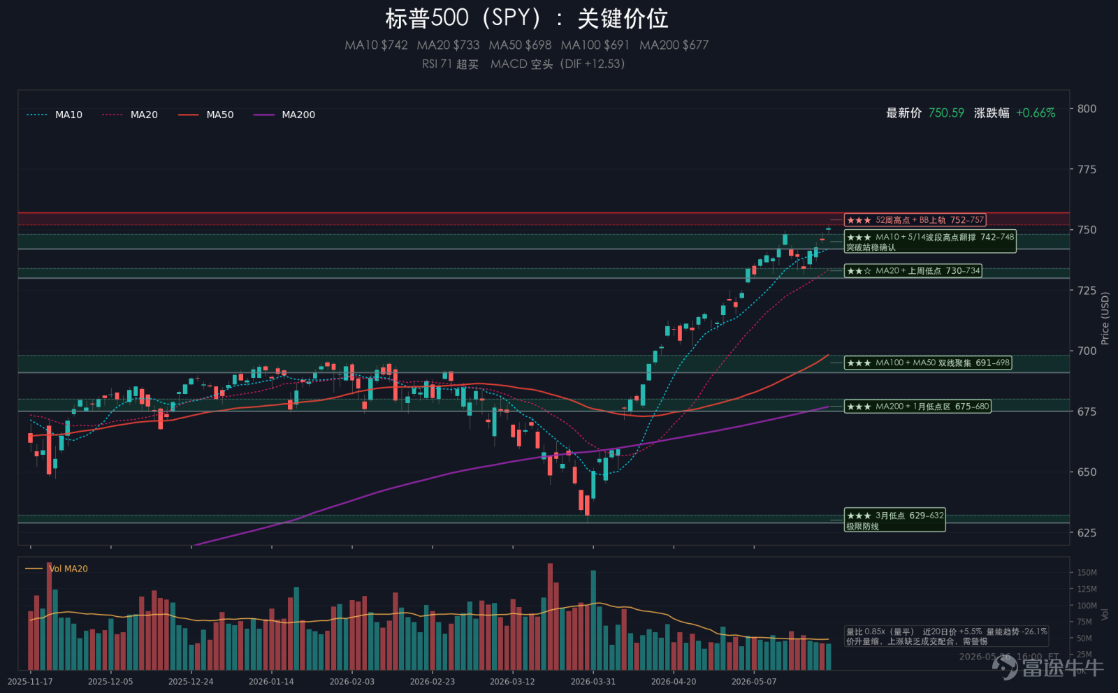Click the MA20 legend entry in chart
Viewport: 1118px width, 693px height.
tap(130, 115)
